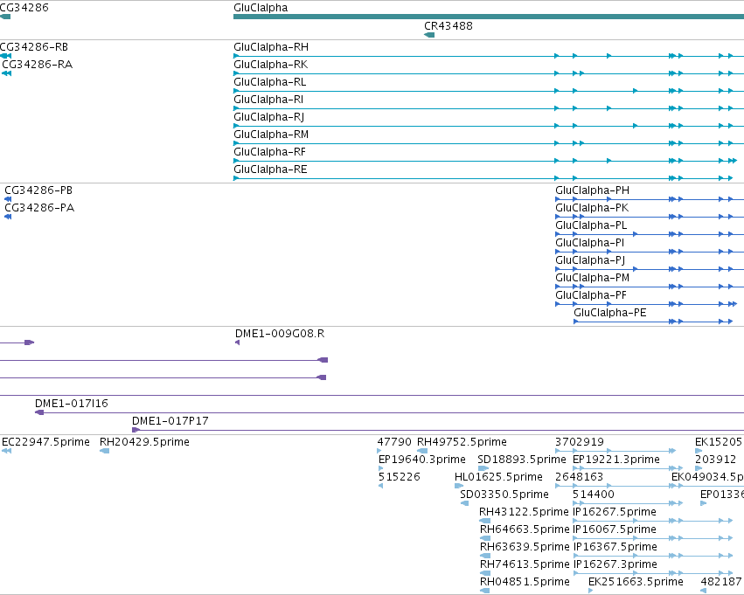Open EST IP16367.5prime
The width and height of the screenshot is (744, 595).
click(x=615, y=547)
